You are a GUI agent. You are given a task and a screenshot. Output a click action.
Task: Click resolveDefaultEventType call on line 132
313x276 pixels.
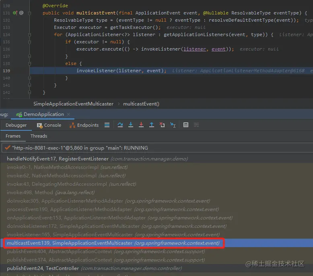pyautogui.click(x=241, y=20)
